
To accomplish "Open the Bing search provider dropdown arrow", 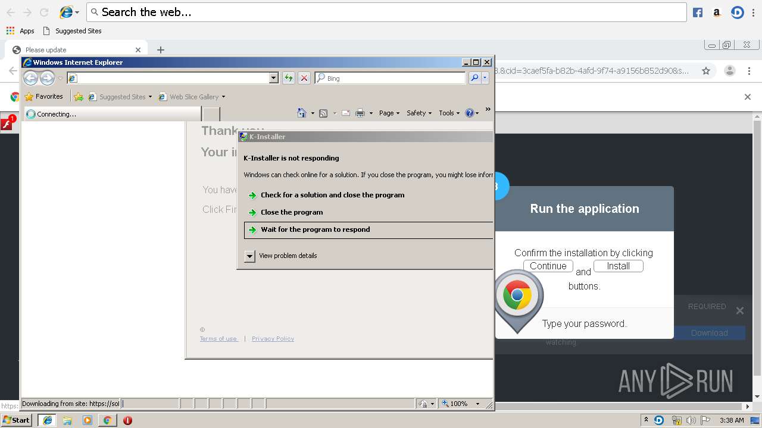I will (485, 78).
